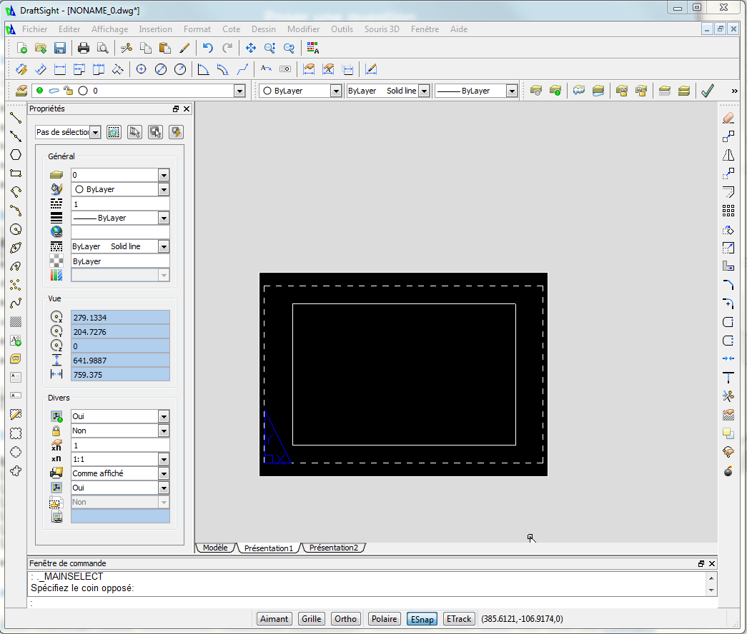
Task: Expand the layer dropdown in the layer toolbar
Action: 239,91
